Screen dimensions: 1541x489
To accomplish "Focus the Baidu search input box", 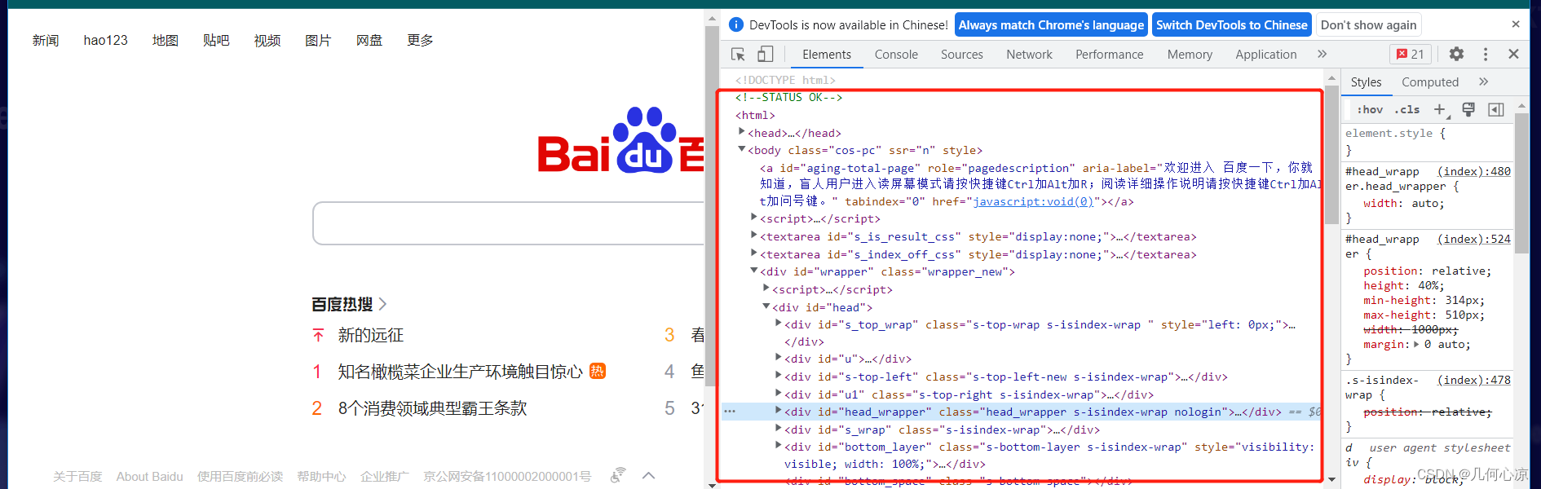I will pyautogui.click(x=508, y=223).
